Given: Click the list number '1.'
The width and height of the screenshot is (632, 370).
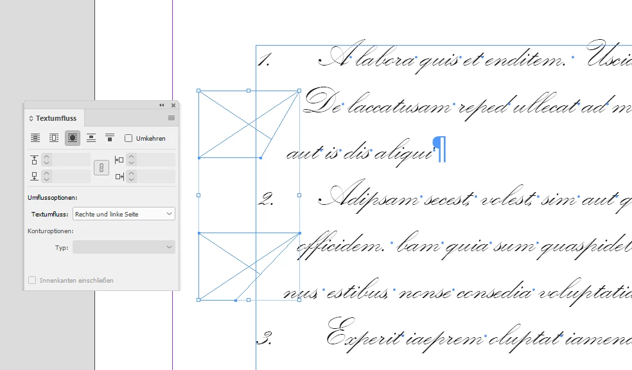Looking at the screenshot, I should click(x=264, y=60).
